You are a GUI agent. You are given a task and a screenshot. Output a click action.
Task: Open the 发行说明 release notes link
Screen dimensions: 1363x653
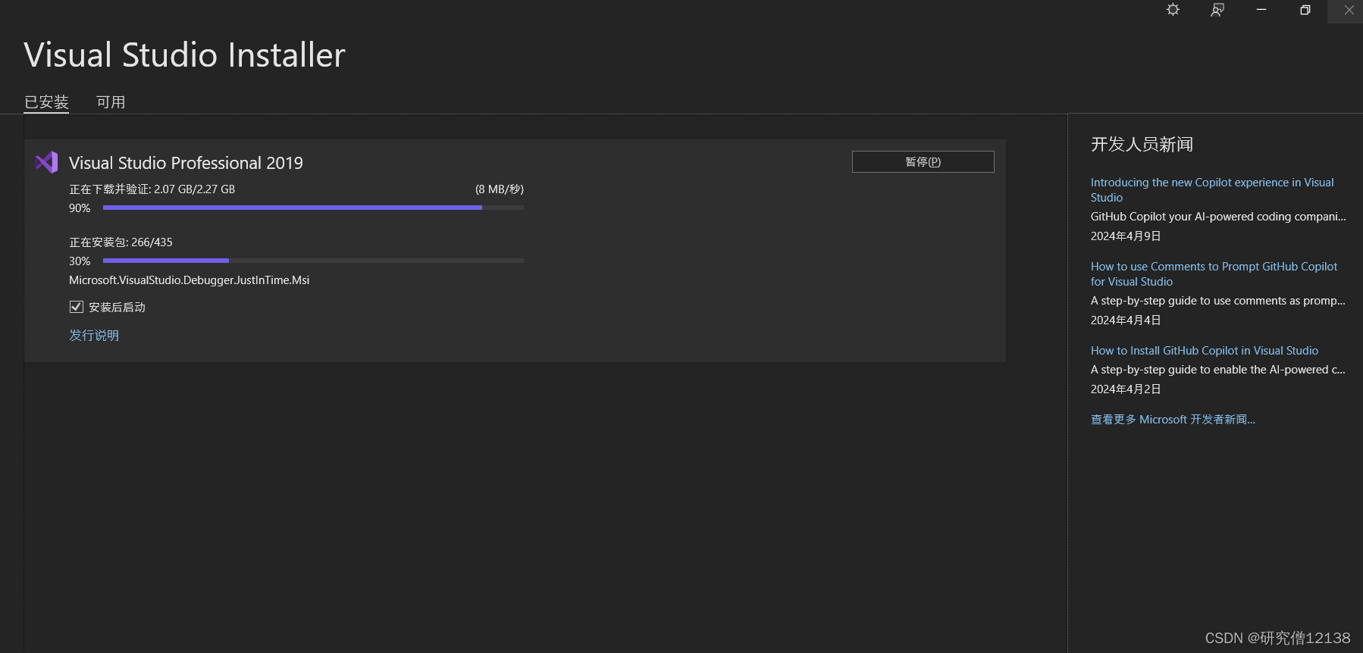click(94, 336)
